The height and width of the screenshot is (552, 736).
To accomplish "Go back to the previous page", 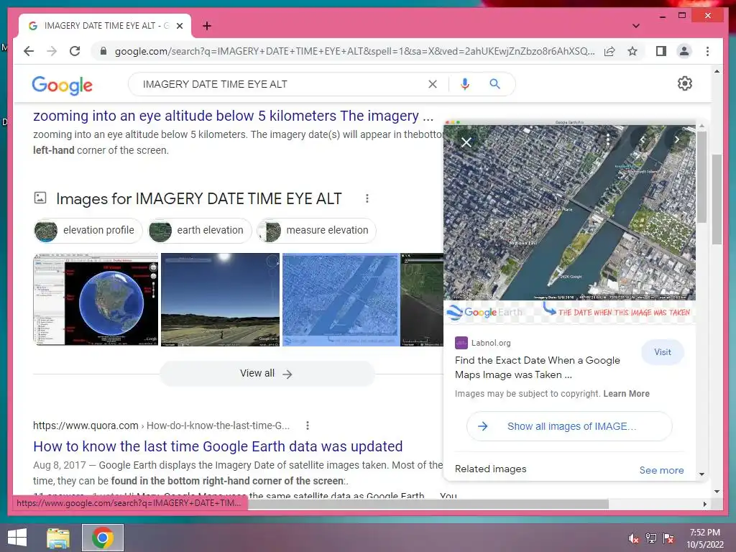I will [29, 51].
